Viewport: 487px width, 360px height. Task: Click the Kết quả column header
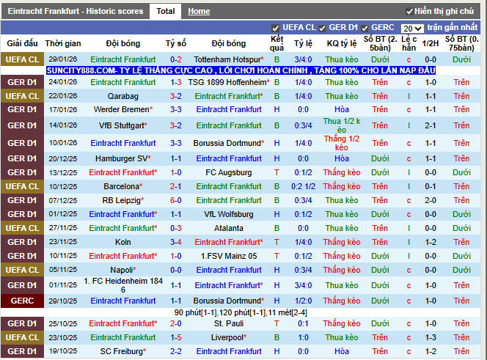(277, 43)
